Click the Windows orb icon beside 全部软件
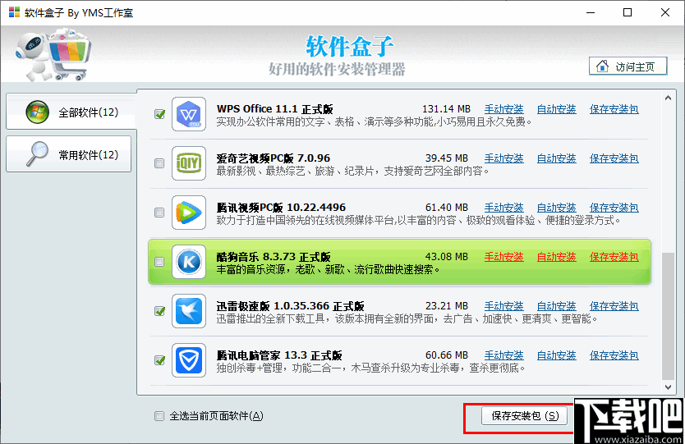Image resolution: width=685 pixels, height=444 pixels. [37, 112]
